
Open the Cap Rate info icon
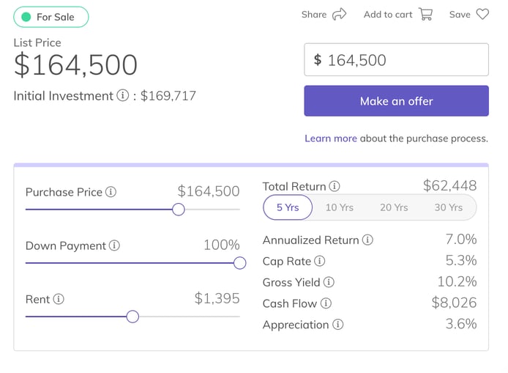pos(319,261)
